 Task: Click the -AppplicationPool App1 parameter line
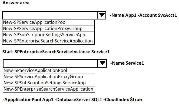[x=28, y=100]
